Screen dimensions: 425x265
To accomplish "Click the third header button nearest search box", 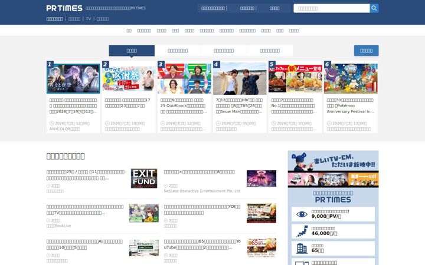I will pyautogui.click(x=274, y=8).
